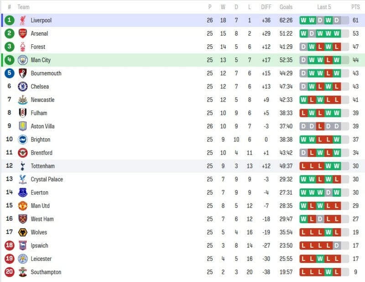Viewport: 365px width, 282px height.
Task: Click the Man City club crest
Action: [x=22, y=60]
